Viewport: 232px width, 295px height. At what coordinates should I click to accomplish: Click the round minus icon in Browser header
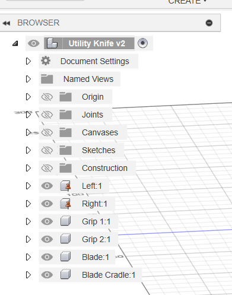(x=209, y=23)
